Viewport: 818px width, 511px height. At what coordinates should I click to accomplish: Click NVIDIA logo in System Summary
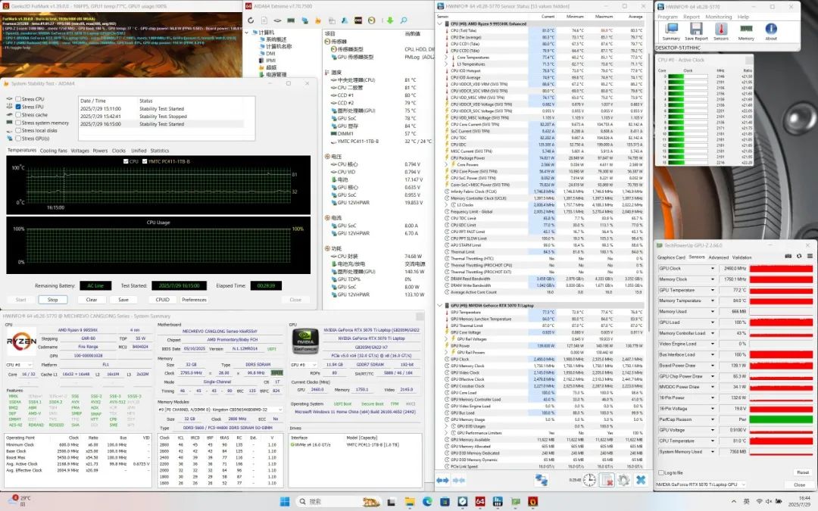(305, 341)
